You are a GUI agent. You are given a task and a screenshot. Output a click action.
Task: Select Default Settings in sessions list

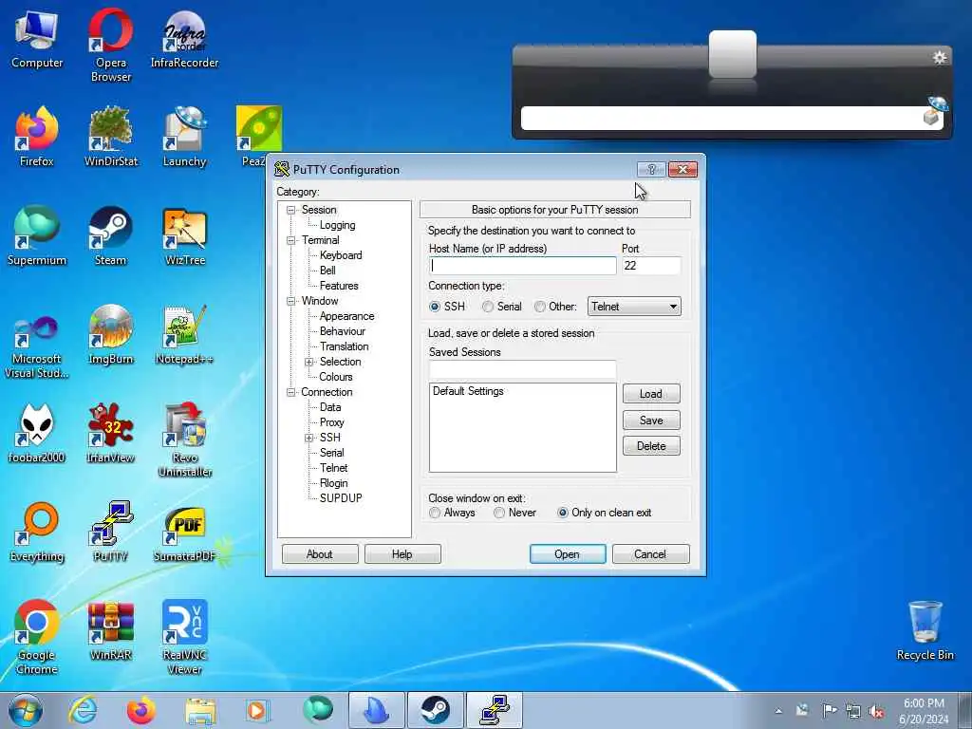(x=468, y=391)
